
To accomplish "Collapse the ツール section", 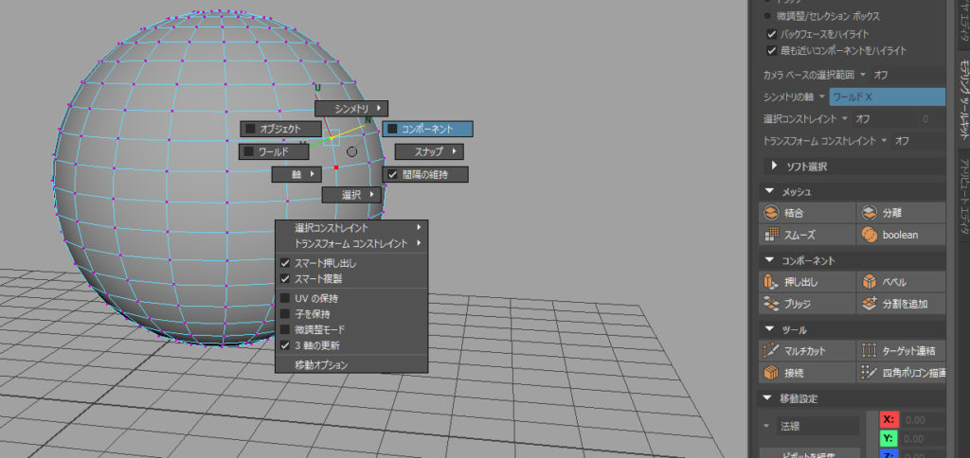I will (x=768, y=329).
